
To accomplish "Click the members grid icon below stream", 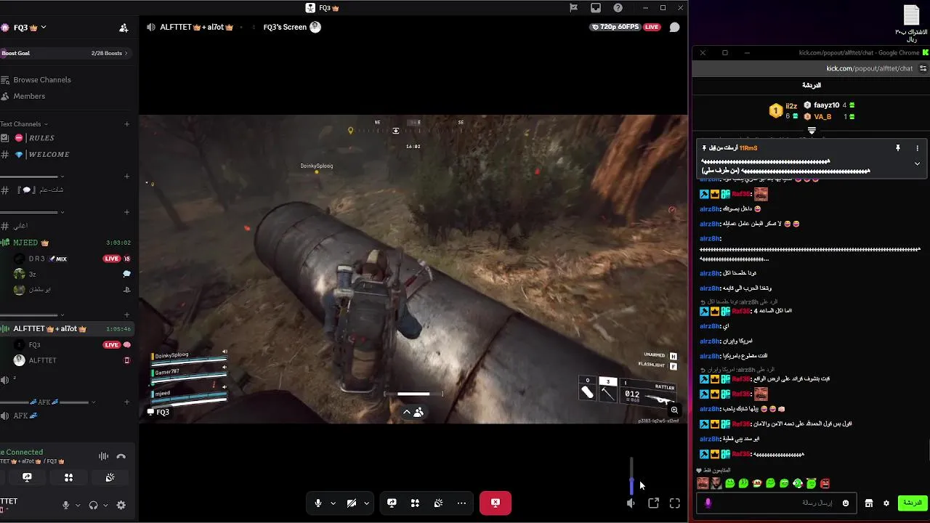I will tap(418, 412).
